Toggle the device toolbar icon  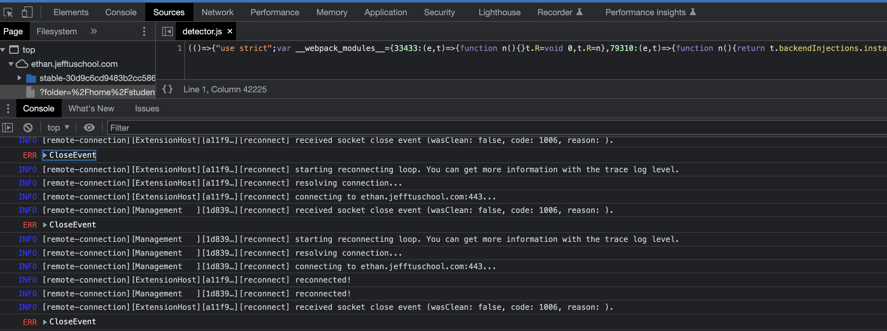coord(27,12)
